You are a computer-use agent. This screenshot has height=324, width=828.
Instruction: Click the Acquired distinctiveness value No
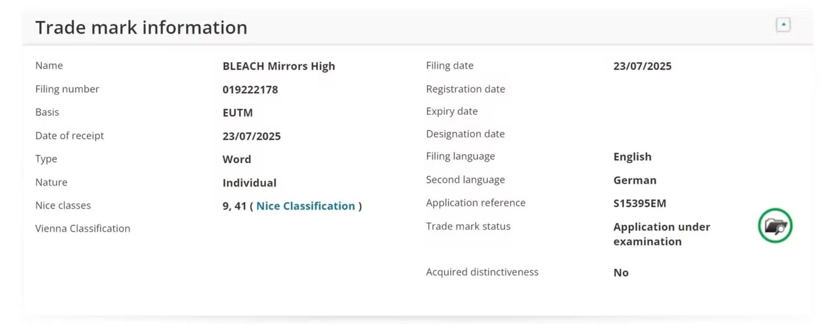coord(621,273)
